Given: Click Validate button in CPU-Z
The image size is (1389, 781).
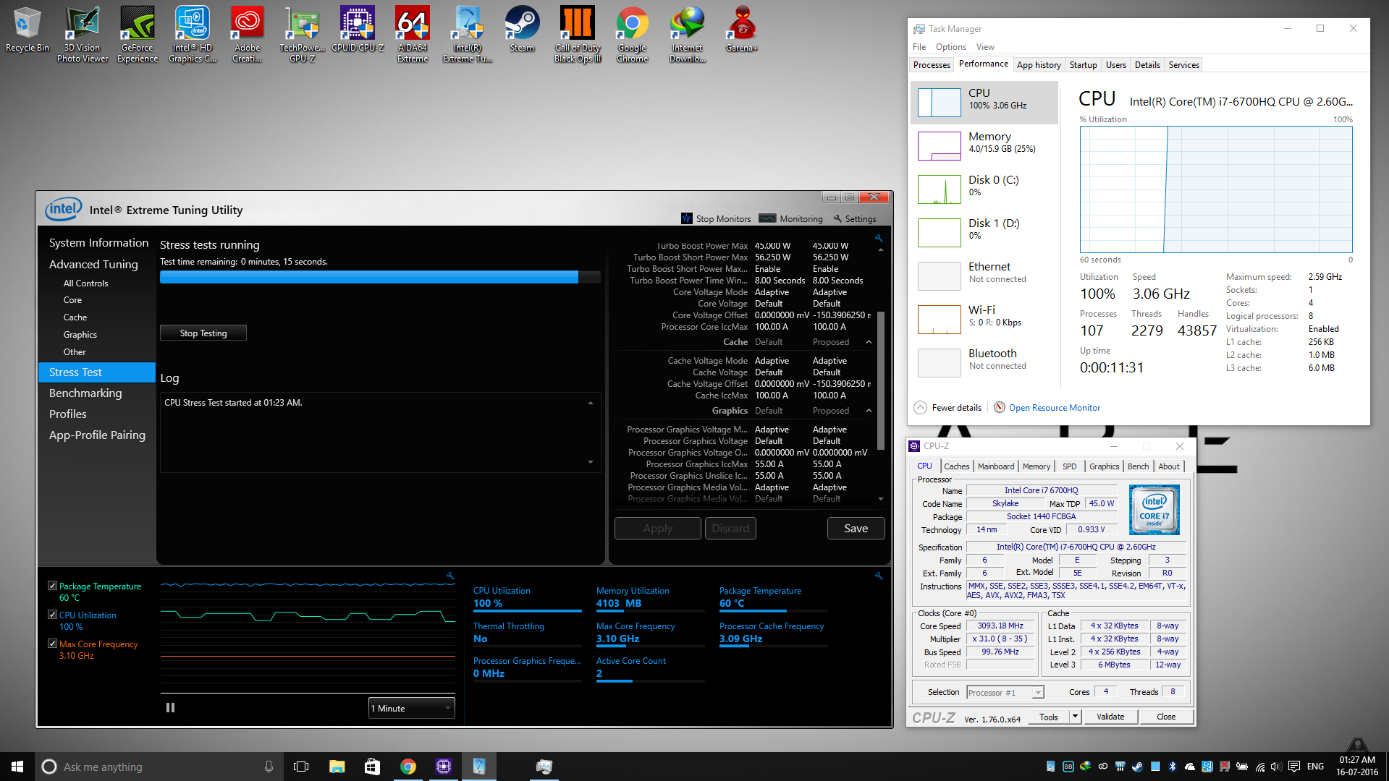Looking at the screenshot, I should click(1110, 717).
